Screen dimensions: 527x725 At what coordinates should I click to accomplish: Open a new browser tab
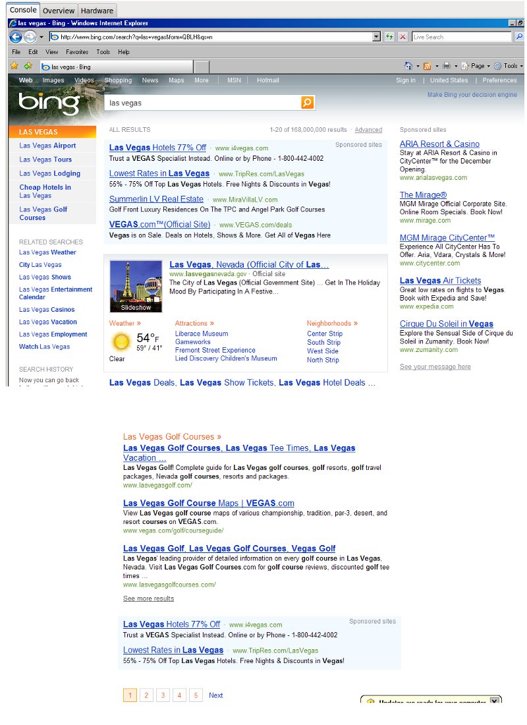201,67
